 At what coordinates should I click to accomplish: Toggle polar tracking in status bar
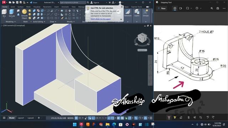pyautogui.click(x=97, y=118)
